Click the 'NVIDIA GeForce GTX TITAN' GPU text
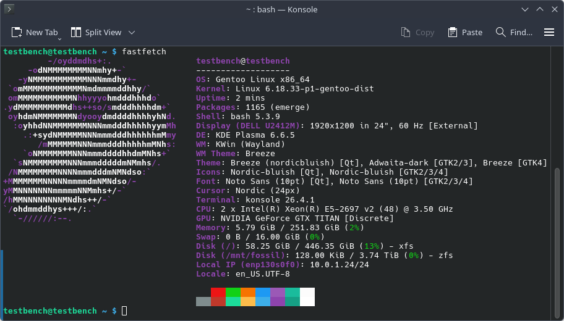 click(280, 219)
